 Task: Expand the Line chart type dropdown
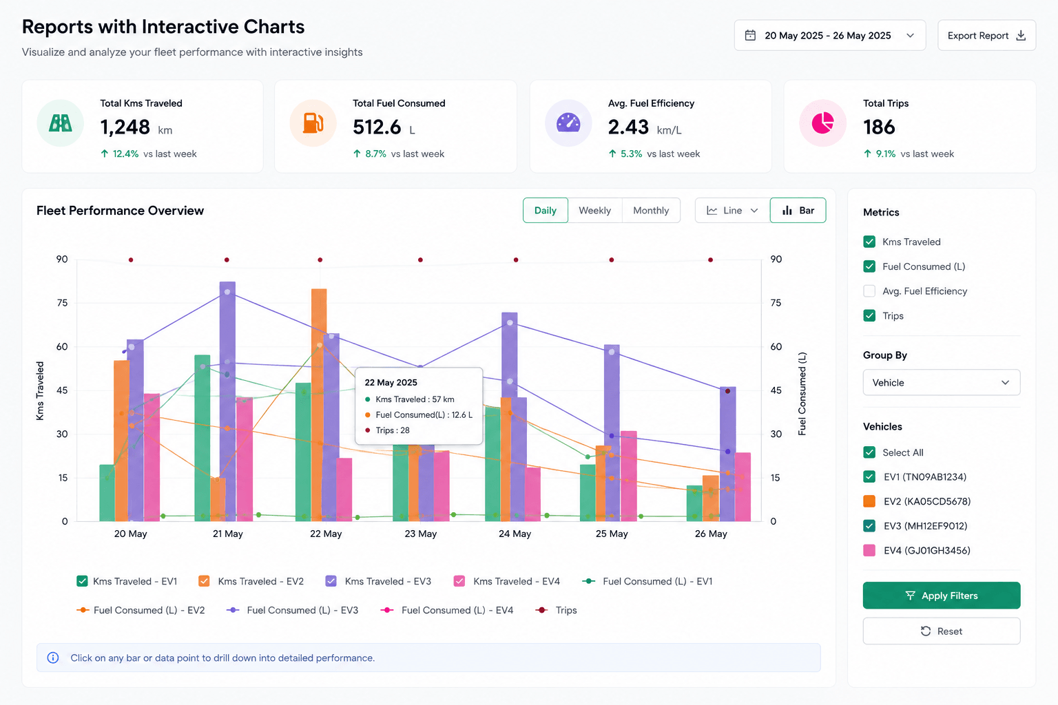(732, 211)
